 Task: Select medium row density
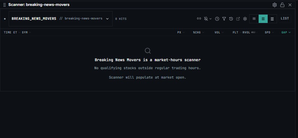(x=263, y=18)
